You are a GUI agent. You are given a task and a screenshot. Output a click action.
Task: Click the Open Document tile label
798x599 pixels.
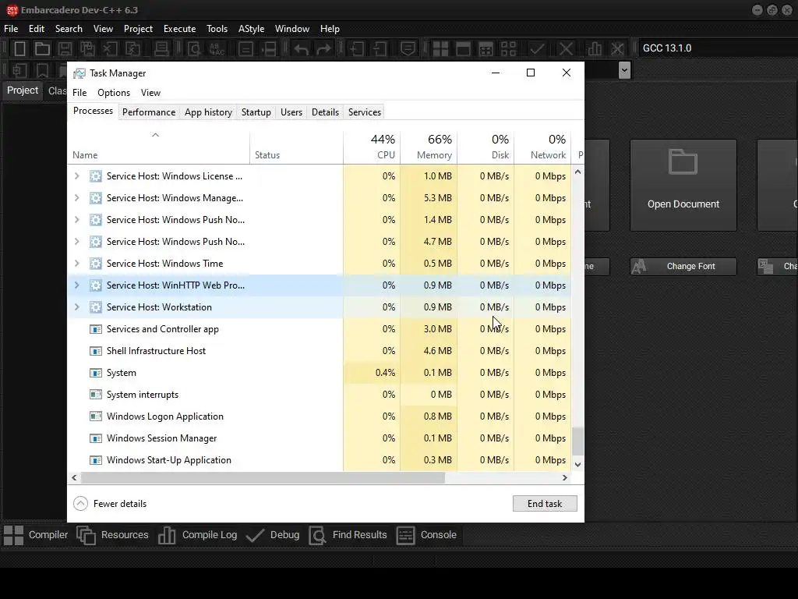[683, 204]
